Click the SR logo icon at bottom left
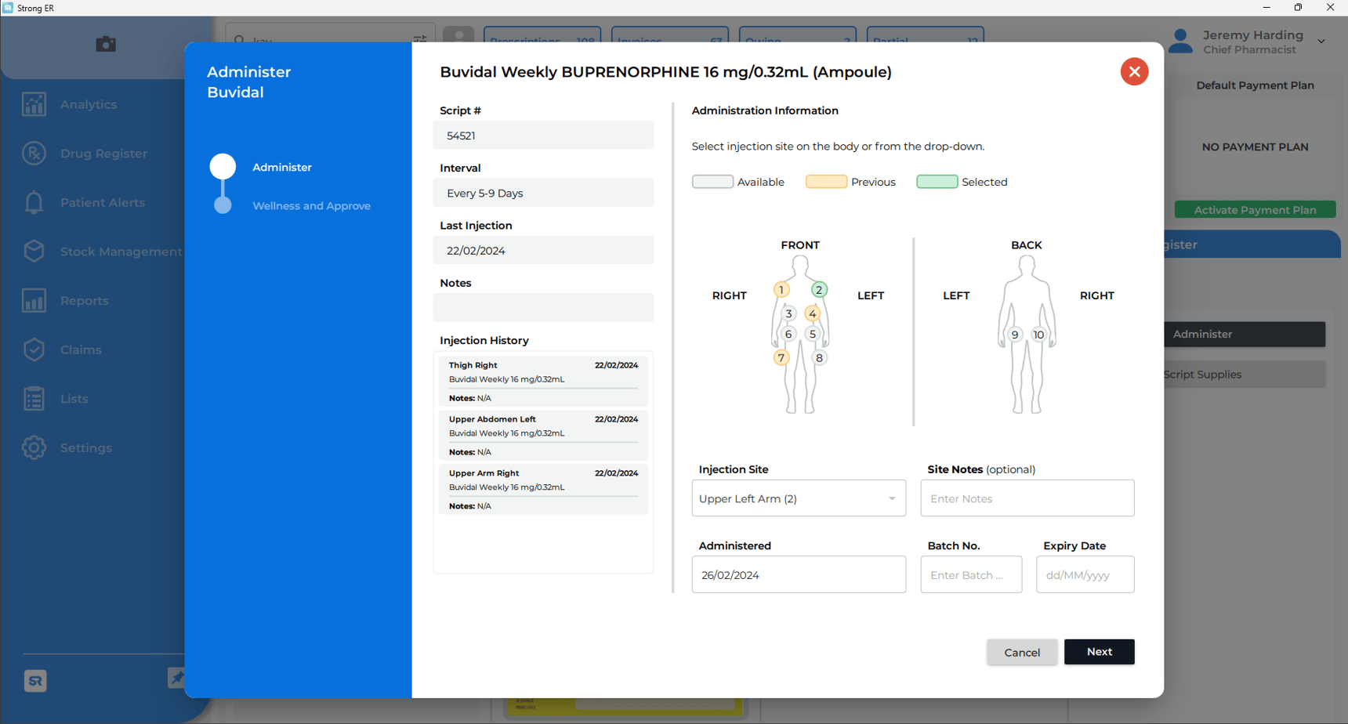 tap(34, 680)
